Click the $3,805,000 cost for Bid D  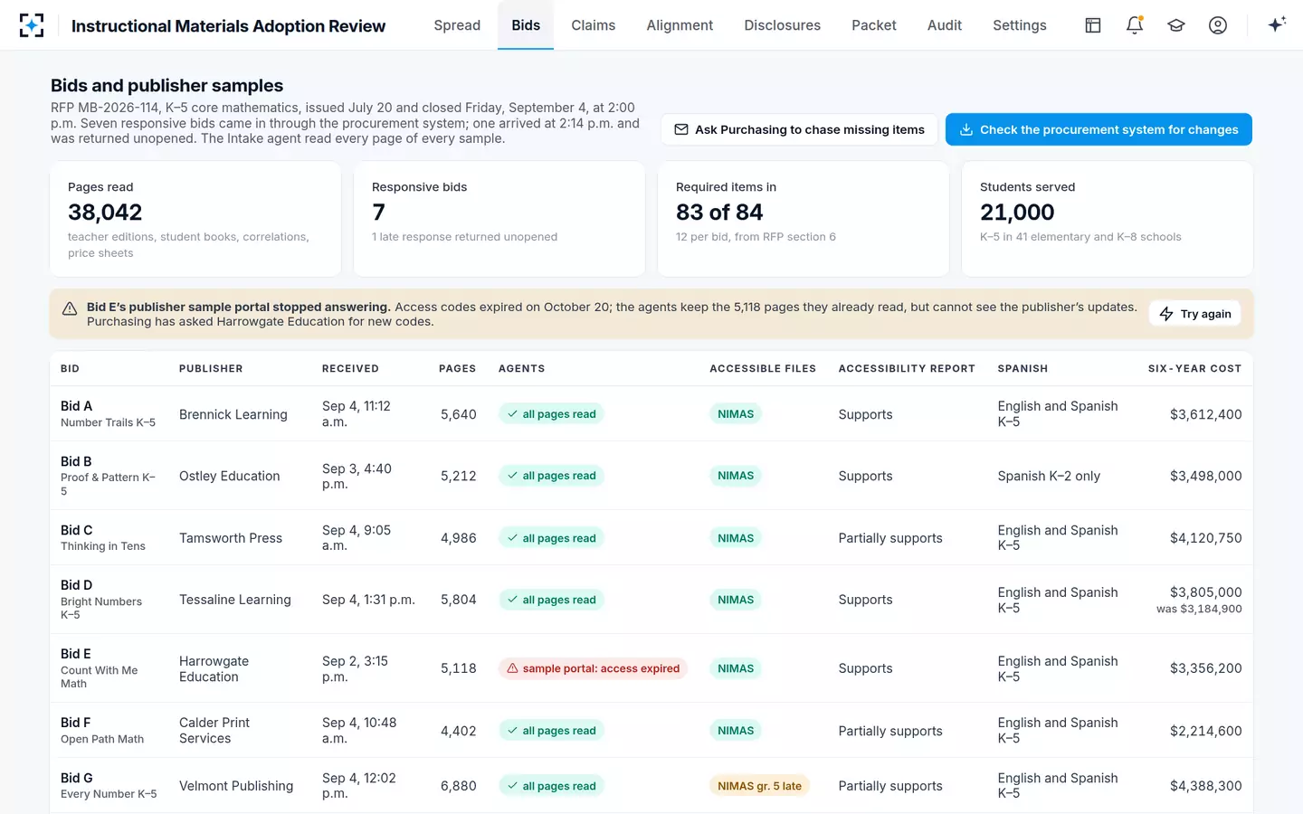click(x=1205, y=592)
